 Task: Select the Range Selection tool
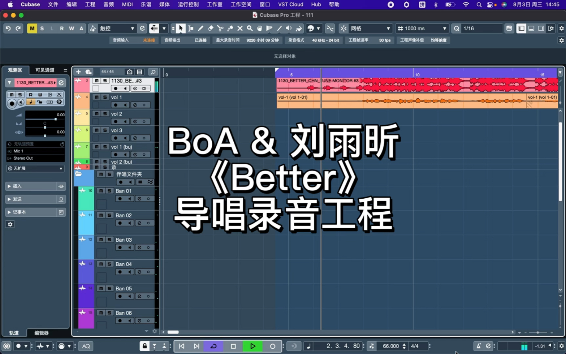[x=191, y=29]
